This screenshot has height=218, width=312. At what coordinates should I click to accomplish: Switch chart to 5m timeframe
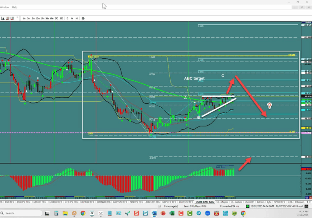pos(33,19)
